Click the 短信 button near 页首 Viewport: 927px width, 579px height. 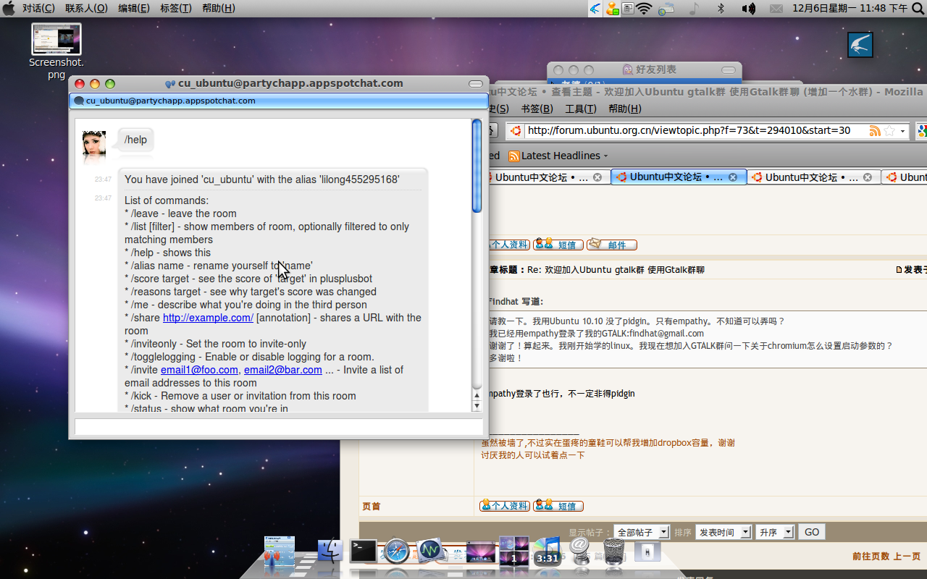(558, 506)
